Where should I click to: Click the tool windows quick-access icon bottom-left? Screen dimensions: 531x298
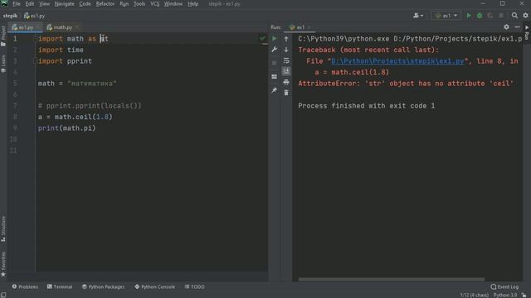point(3,295)
